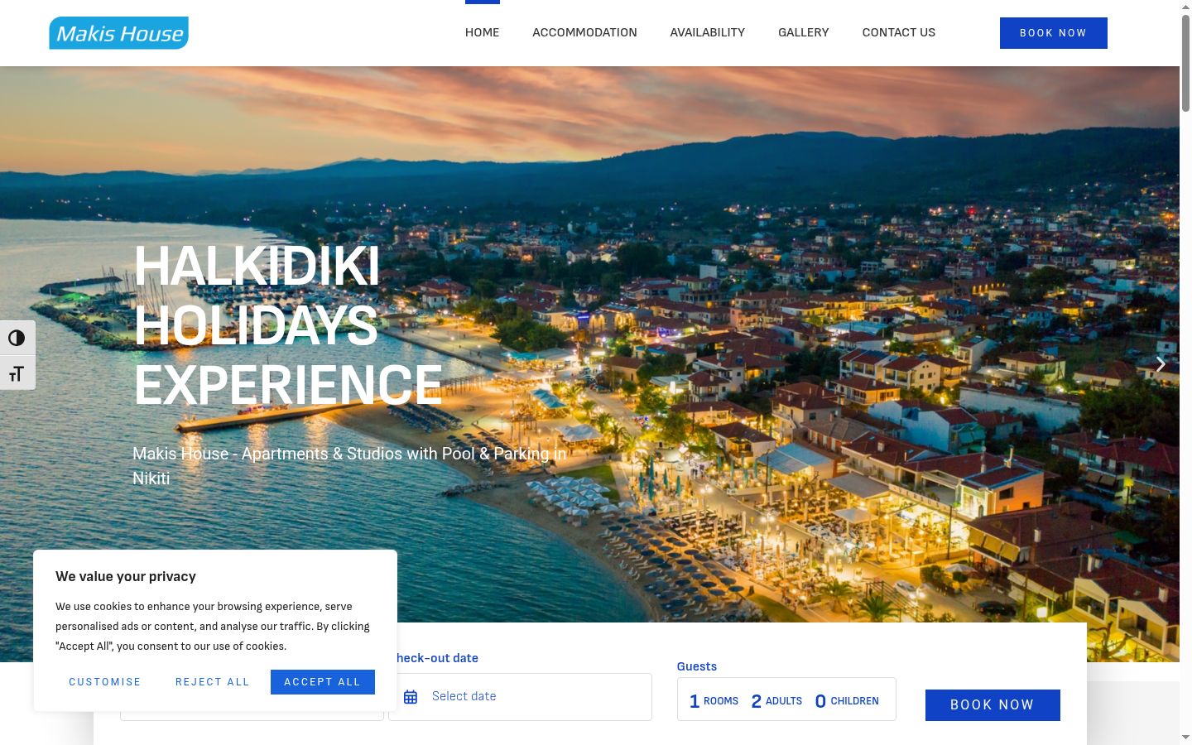Image resolution: width=1192 pixels, height=745 pixels.
Task: Click the scrollbar down arrow
Action: pos(1185,738)
